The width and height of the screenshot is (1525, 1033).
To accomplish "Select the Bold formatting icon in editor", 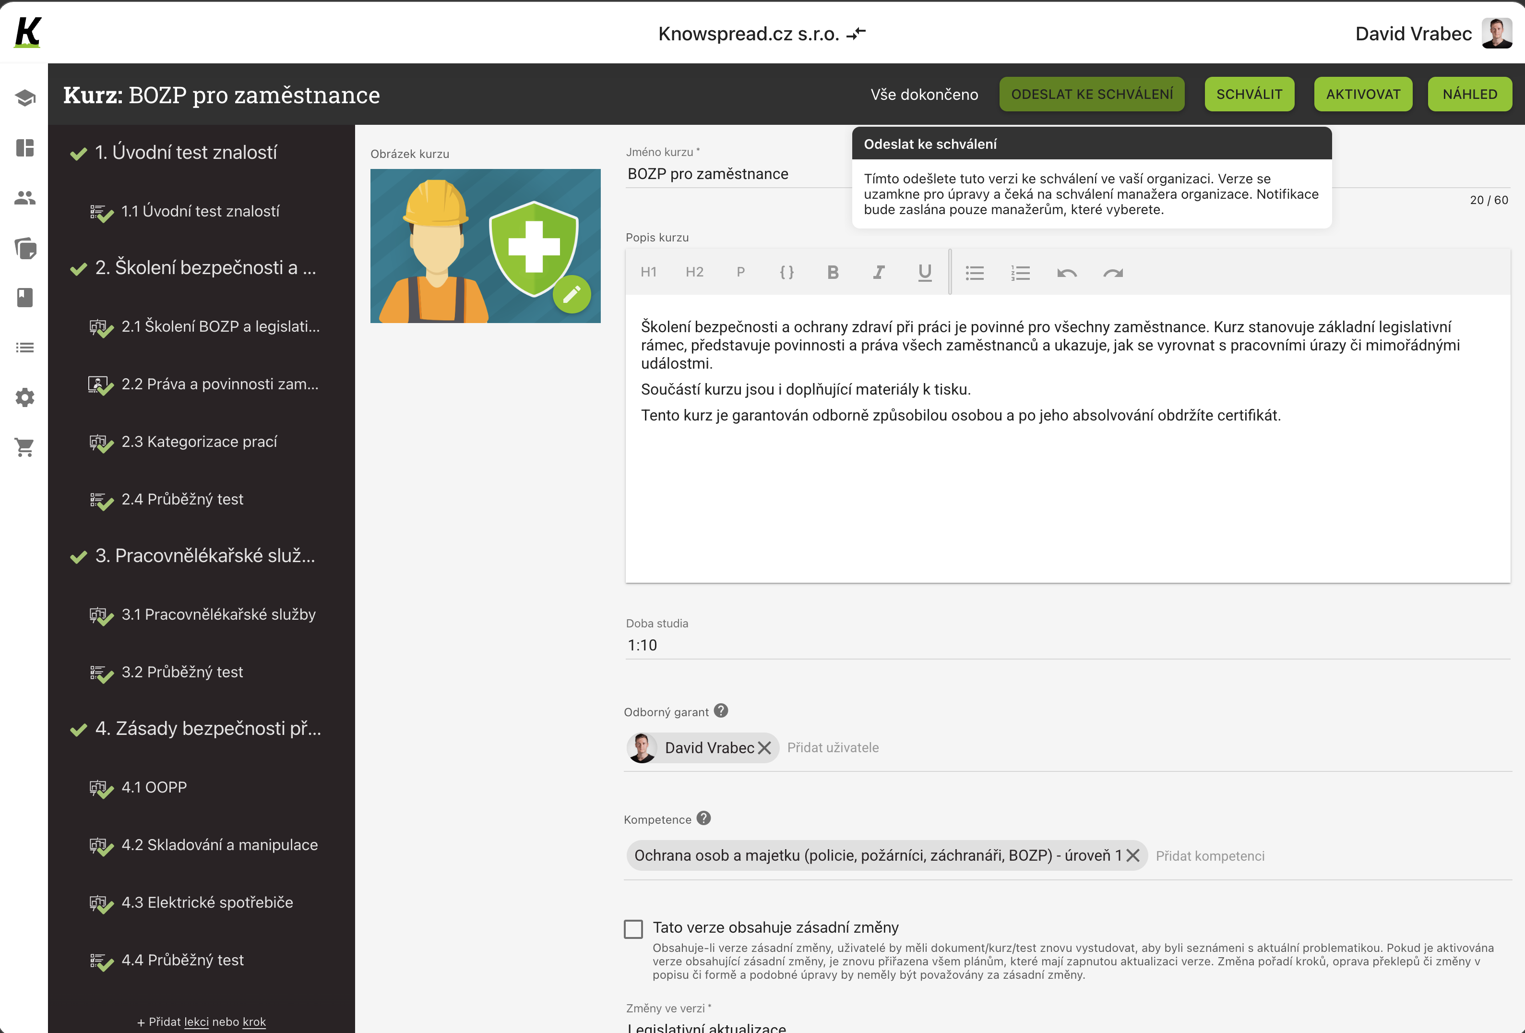I will [834, 272].
